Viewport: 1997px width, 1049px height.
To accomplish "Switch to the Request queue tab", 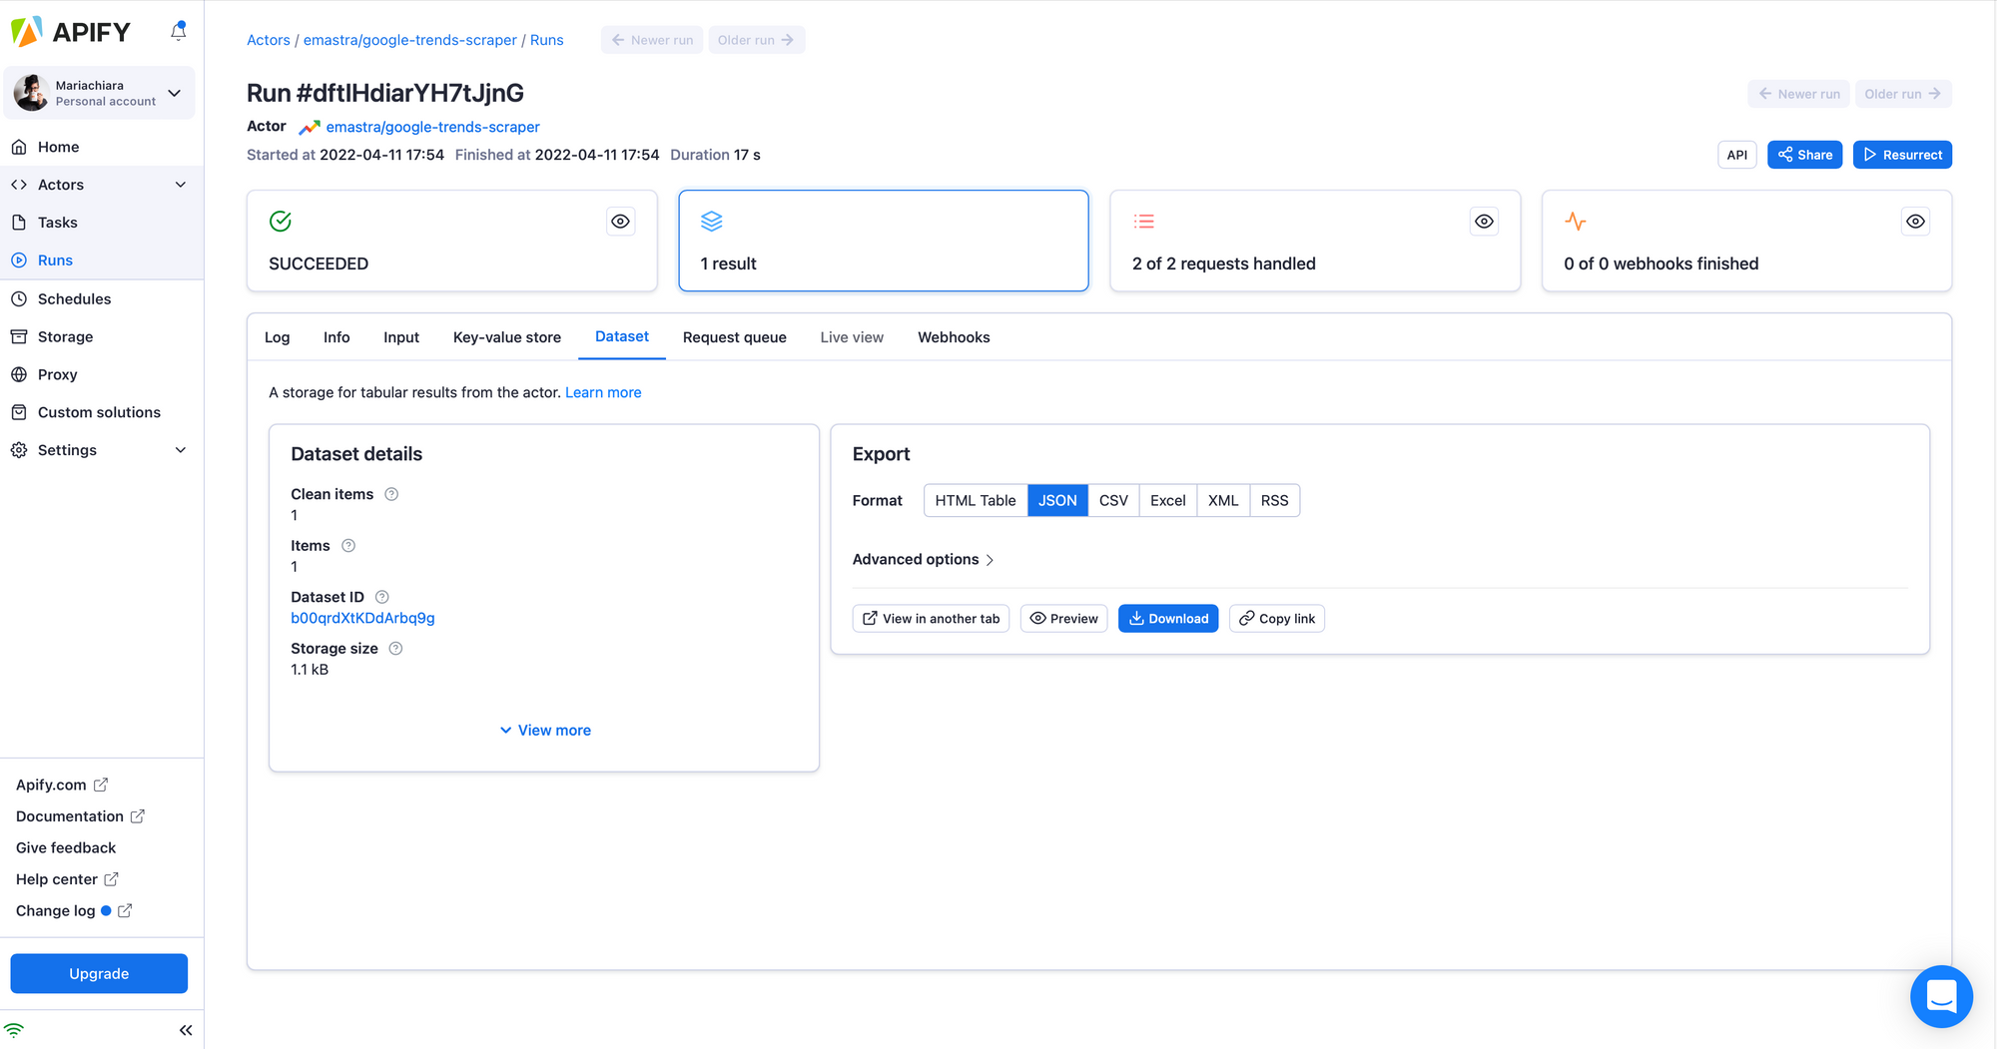I will [735, 337].
